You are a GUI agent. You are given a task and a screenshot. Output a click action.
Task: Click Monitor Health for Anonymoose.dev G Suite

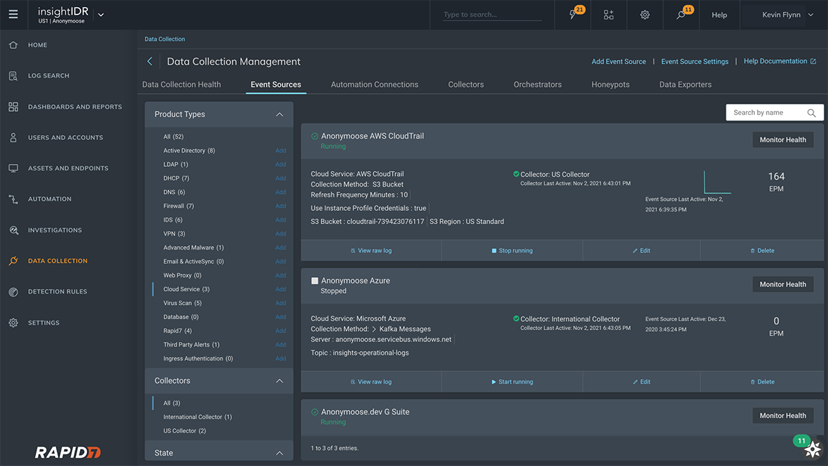coord(783,416)
